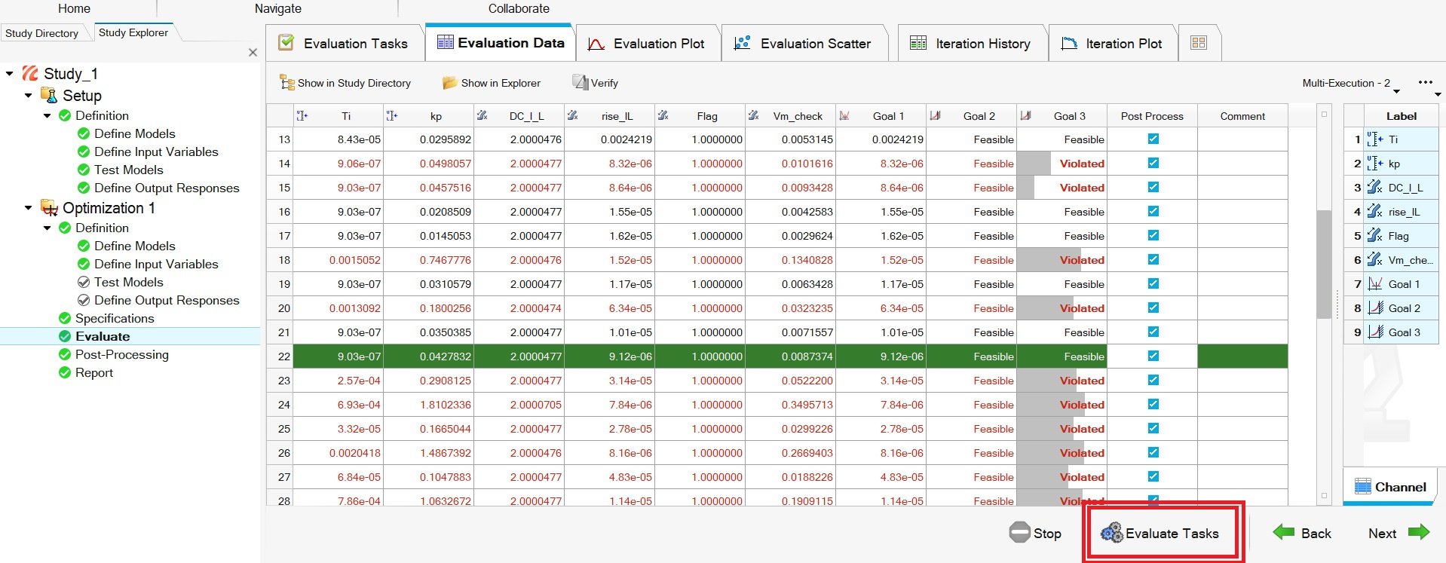Open the Multi-Execution dropdown
The height and width of the screenshot is (563, 1446).
(1351, 83)
